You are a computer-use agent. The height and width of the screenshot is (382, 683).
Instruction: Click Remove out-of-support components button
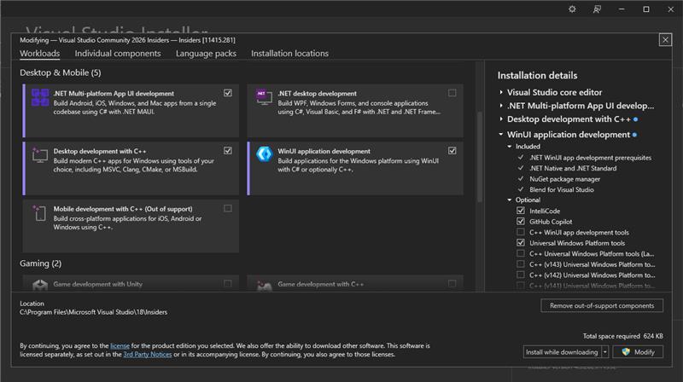[602, 306]
